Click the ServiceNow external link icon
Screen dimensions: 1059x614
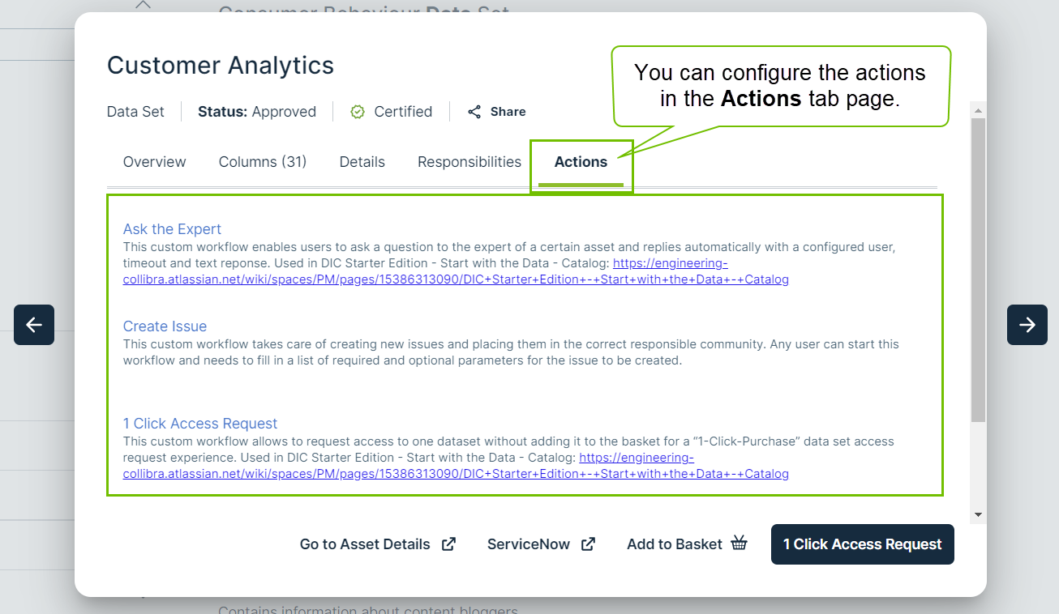pyautogui.click(x=589, y=544)
